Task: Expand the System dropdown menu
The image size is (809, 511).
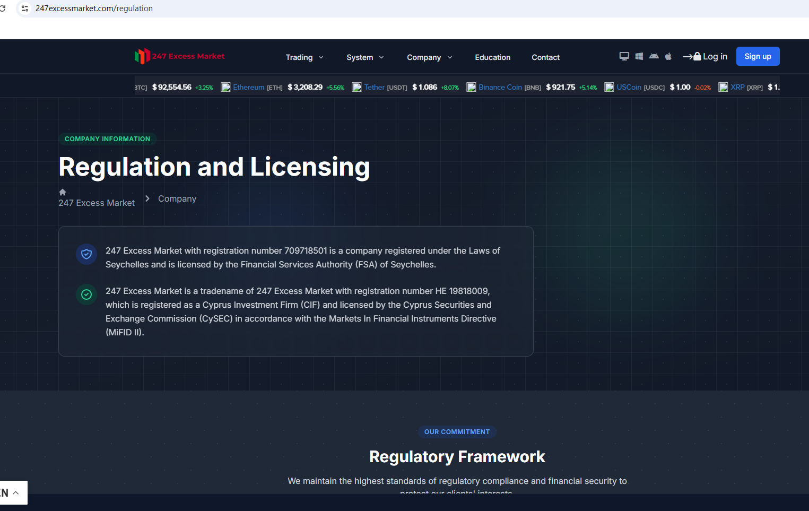Action: click(365, 57)
